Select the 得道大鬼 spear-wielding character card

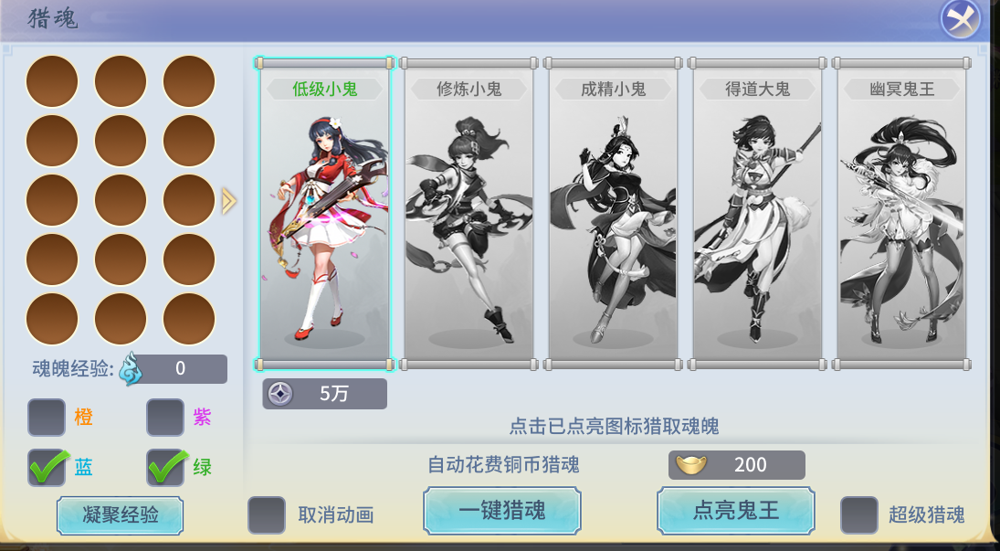coord(757,214)
